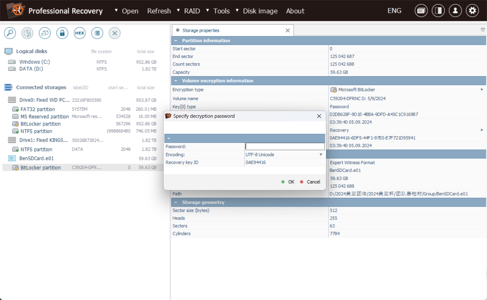The image size is (487, 300).
Task: Click Cancel in decryption dialog
Action: pos(310,182)
